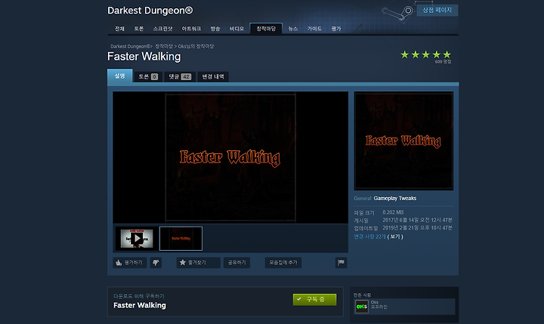Click the Gameplay Tweaks tag link
Viewport: 544px width, 324px height.
tap(395, 199)
